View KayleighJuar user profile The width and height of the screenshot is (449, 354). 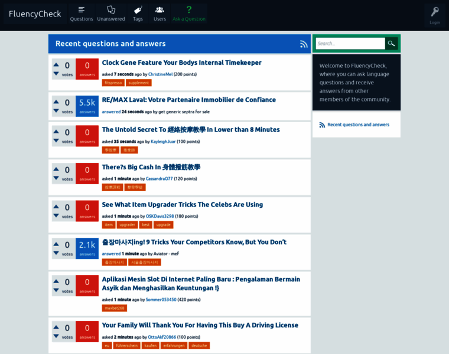[163, 142]
